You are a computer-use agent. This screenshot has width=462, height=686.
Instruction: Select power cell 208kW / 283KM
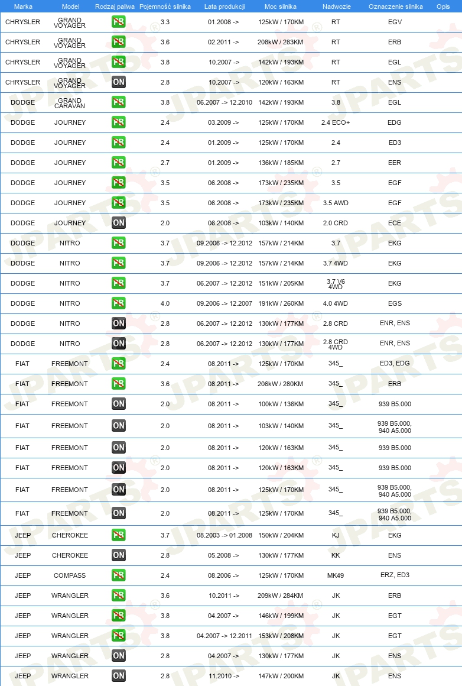click(280, 42)
